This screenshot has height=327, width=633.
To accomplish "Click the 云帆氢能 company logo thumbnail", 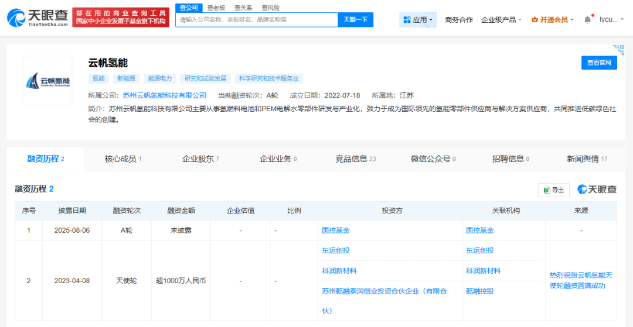I will [47, 80].
